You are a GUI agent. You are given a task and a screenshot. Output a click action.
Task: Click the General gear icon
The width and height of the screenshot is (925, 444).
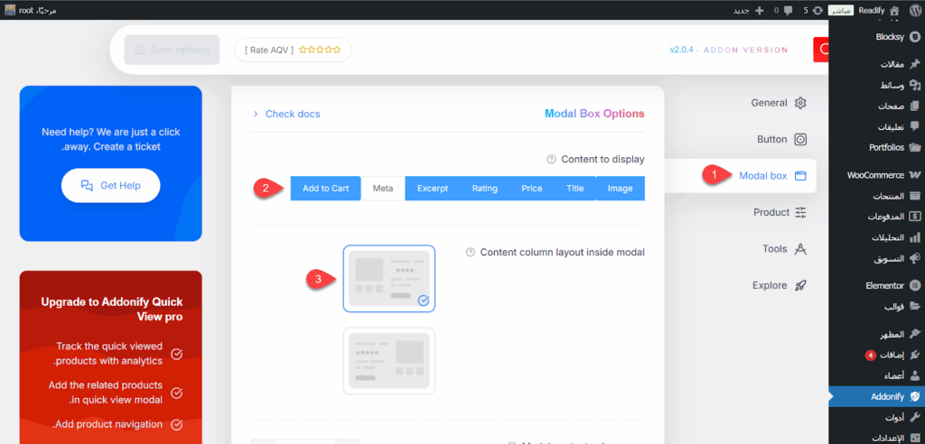800,103
